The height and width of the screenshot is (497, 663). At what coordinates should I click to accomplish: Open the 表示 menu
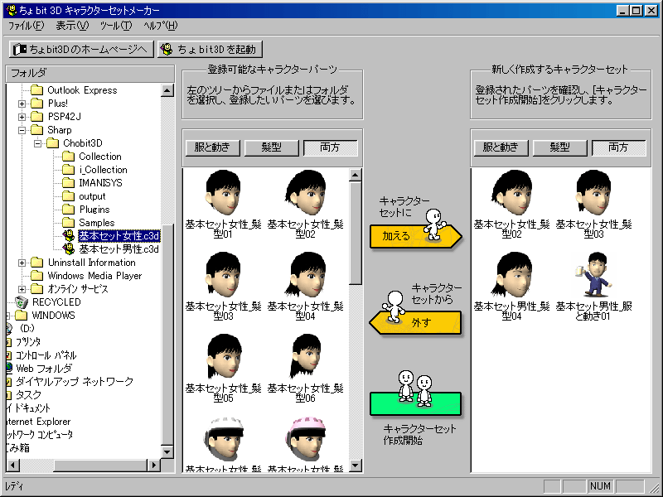click(72, 26)
